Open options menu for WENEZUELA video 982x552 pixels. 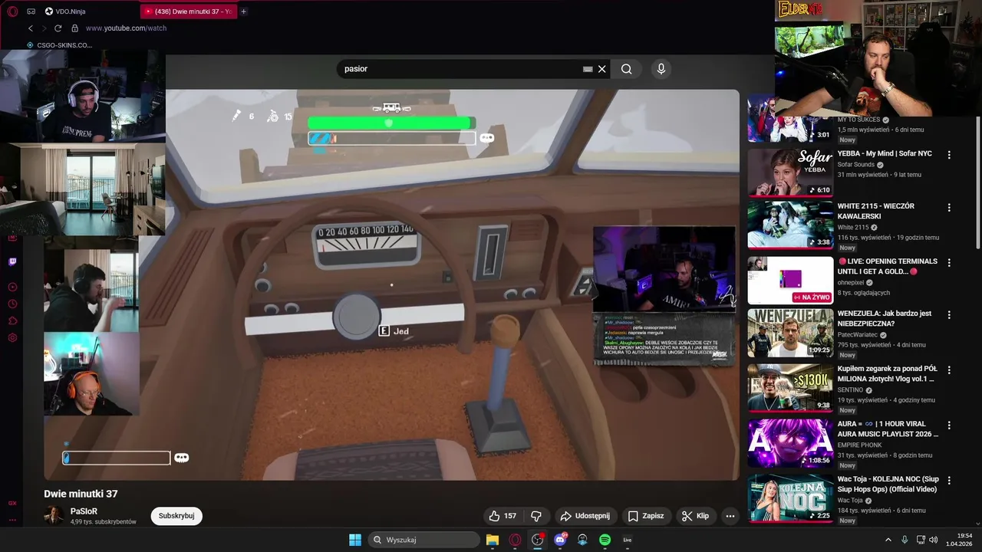coord(949,315)
